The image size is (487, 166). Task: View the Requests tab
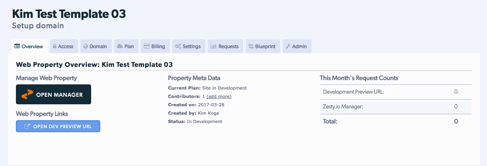tap(226, 46)
